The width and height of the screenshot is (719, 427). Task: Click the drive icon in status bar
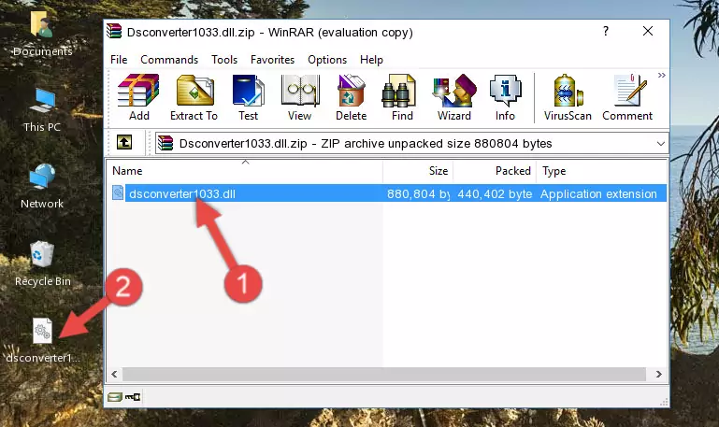click(115, 397)
